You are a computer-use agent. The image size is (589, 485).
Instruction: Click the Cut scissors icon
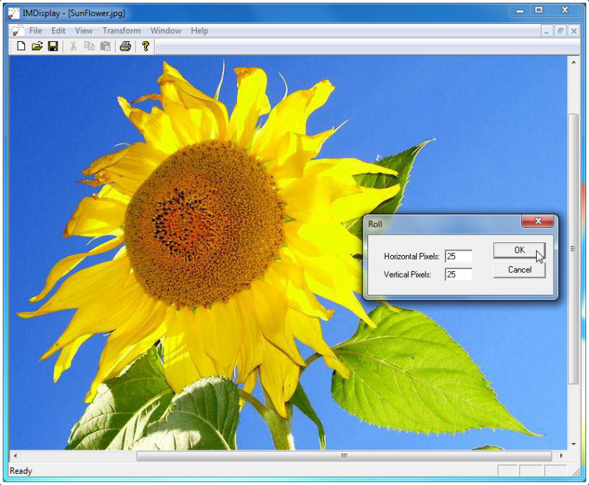(73, 46)
